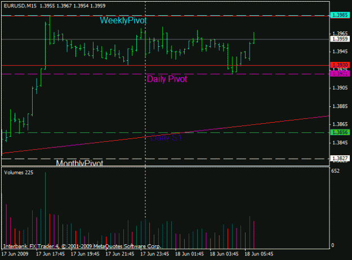
Task: Select the magenta 1.3921 pivot price tag
Action: [340, 73]
